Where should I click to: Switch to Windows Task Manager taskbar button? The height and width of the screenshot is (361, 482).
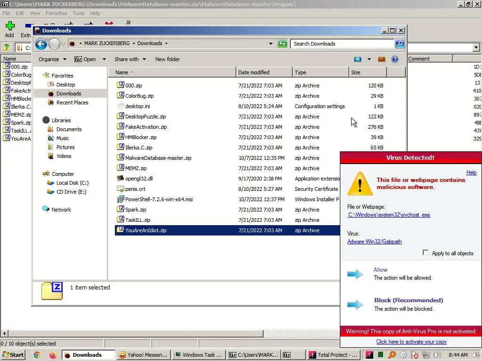[198, 355]
